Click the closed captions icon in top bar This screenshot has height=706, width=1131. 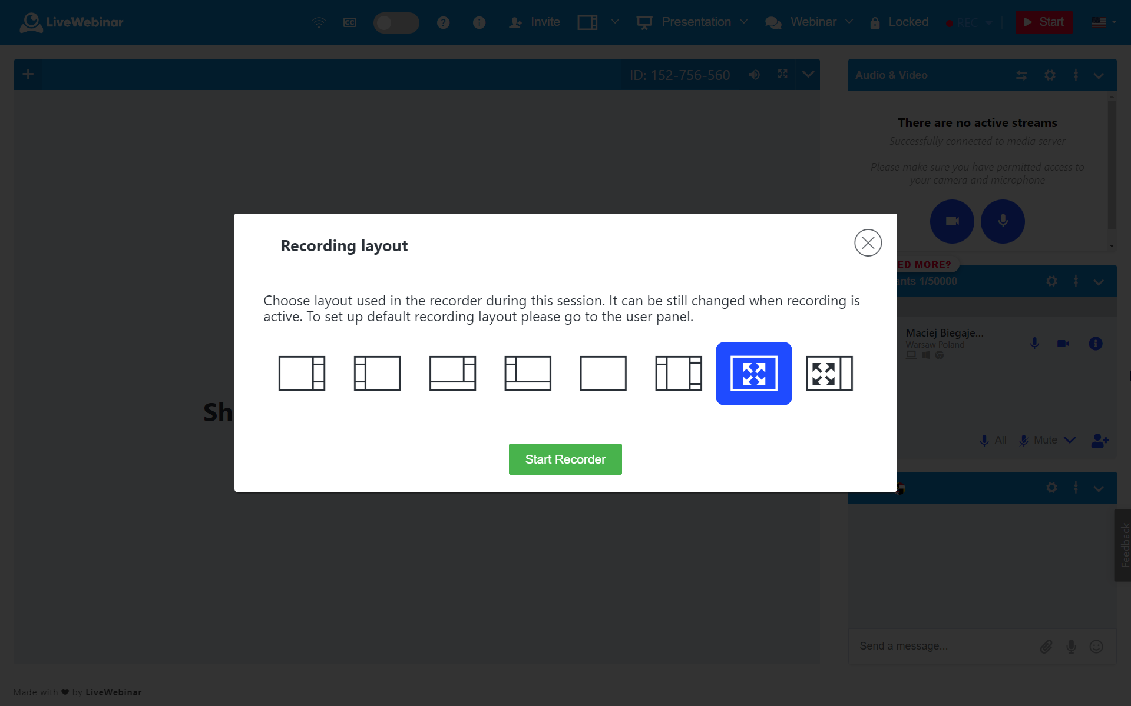[x=349, y=22]
